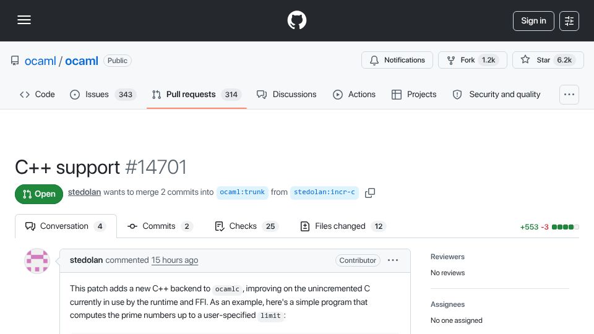The image size is (594, 334).
Task: Switch to the Files changed tab
Action: tap(343, 226)
